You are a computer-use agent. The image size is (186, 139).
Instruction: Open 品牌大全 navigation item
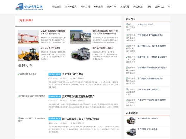point(160,7)
